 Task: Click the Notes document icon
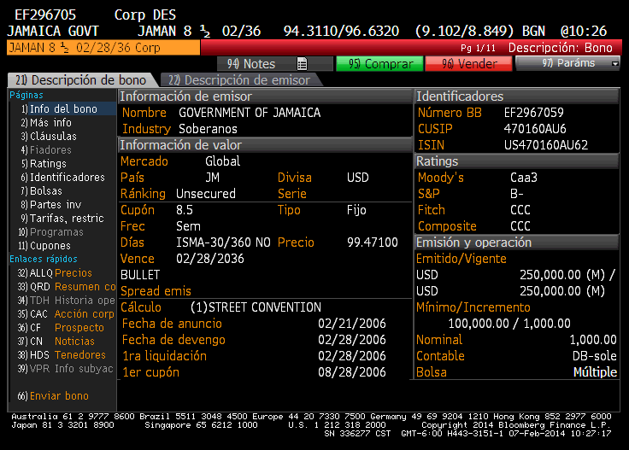point(302,64)
